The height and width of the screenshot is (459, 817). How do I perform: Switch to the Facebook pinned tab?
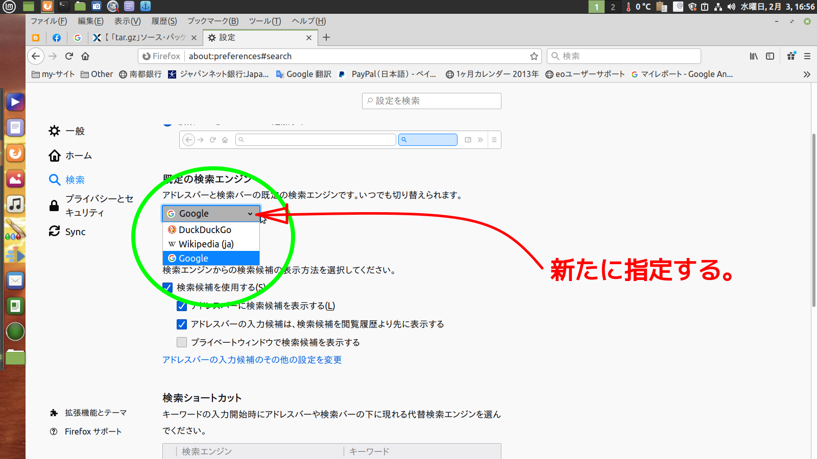[57, 38]
